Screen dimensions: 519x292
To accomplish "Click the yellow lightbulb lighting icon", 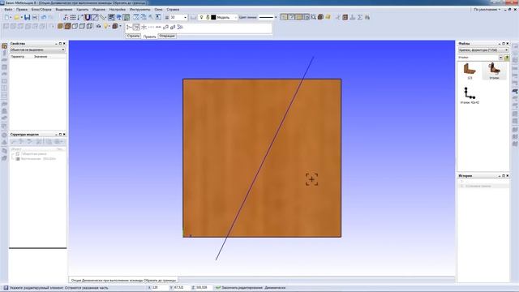I will pyautogui.click(x=106, y=26).
